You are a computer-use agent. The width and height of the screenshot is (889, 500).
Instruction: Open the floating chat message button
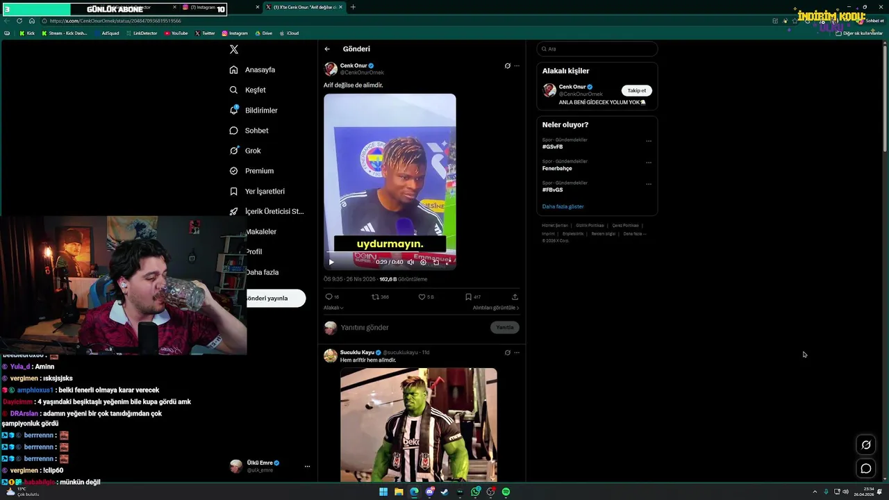[x=866, y=469]
